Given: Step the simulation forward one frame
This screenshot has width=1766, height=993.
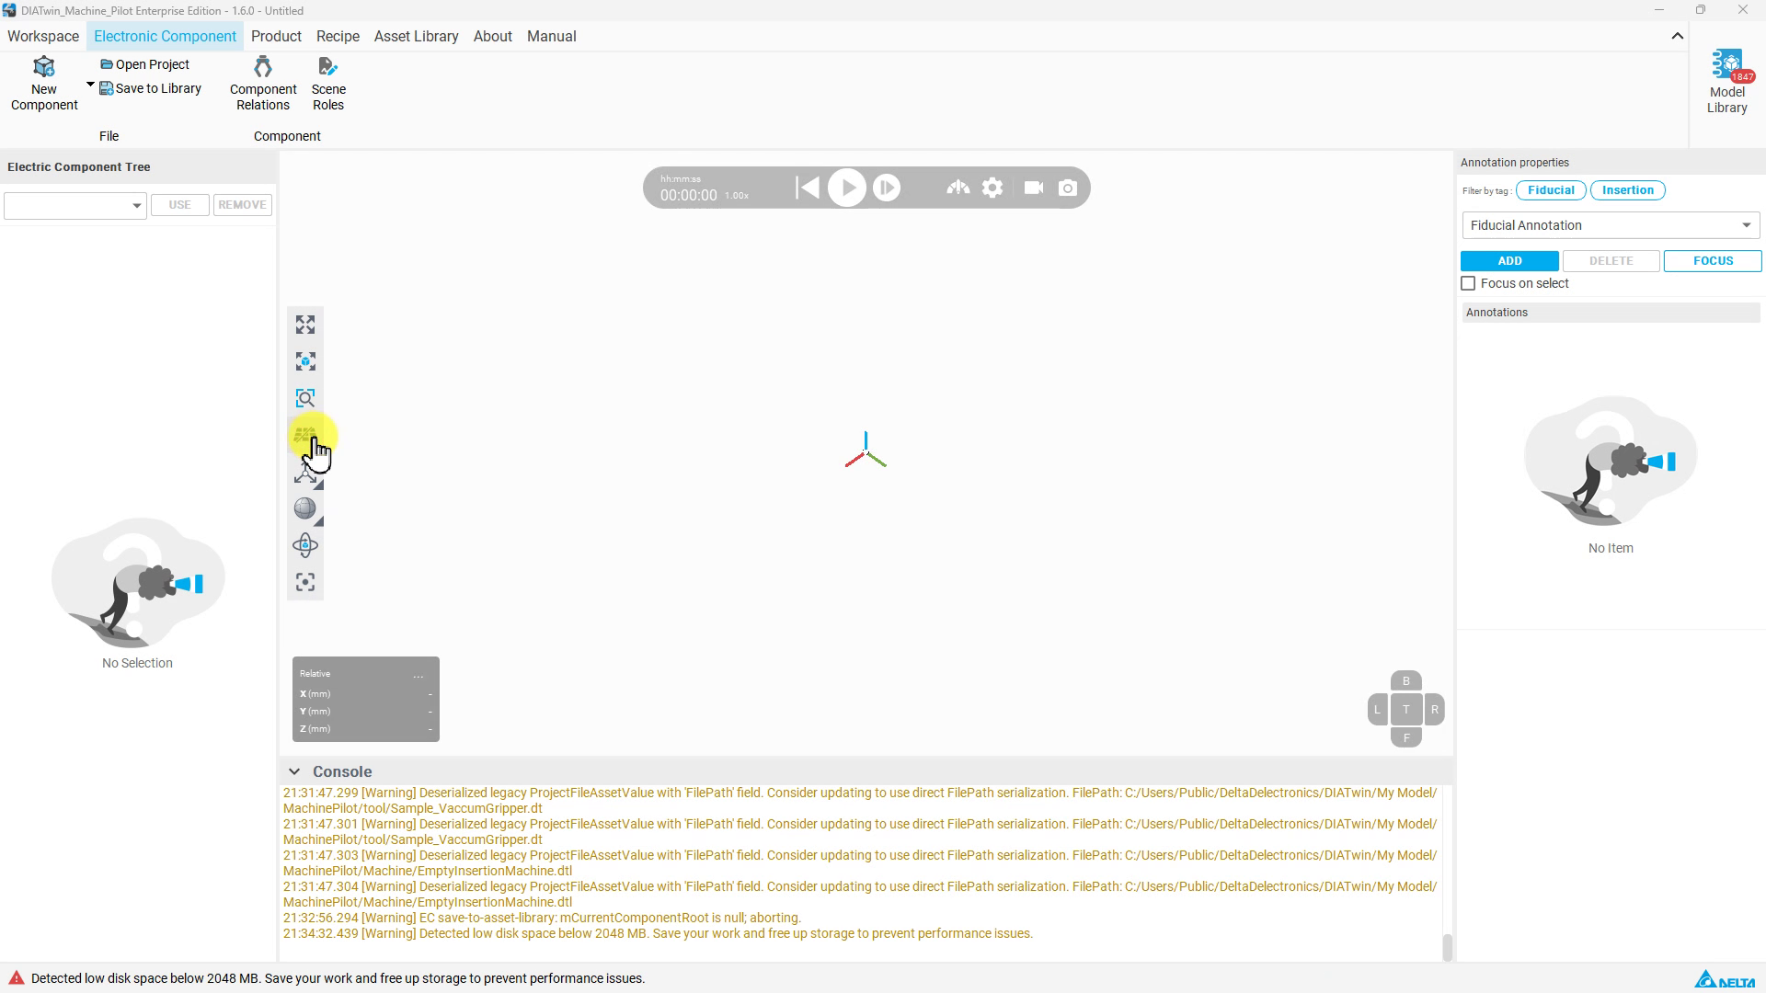Looking at the screenshot, I should [887, 188].
